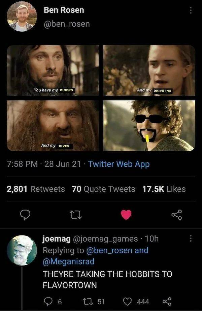The image size is (202, 311).
Task: Open the tweet's three-dot options menu
Action: (191, 11)
